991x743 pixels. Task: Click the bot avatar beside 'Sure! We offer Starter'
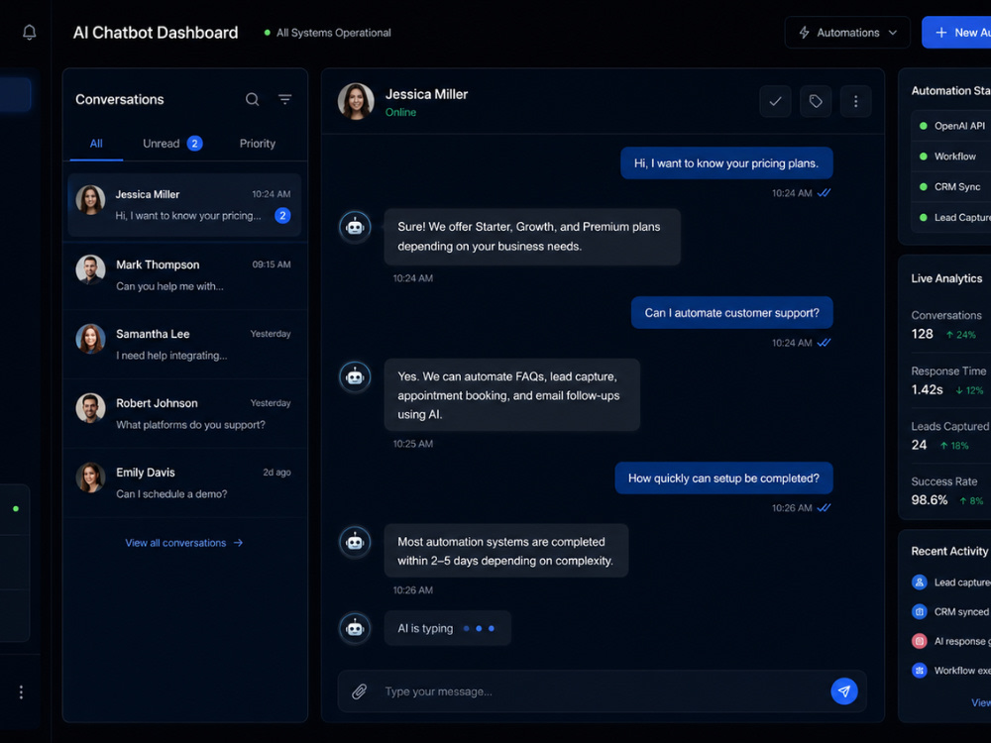click(x=355, y=226)
